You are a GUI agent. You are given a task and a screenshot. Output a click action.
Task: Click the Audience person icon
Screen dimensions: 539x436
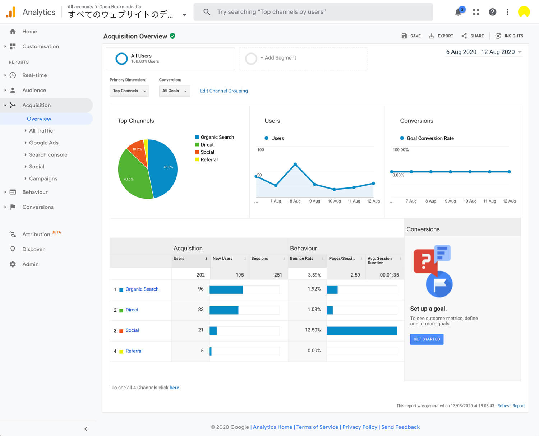13,90
